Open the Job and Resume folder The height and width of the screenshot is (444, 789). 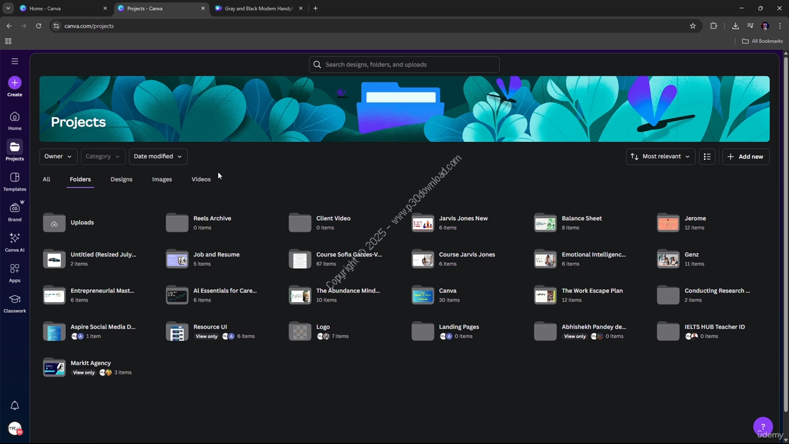pos(203,259)
